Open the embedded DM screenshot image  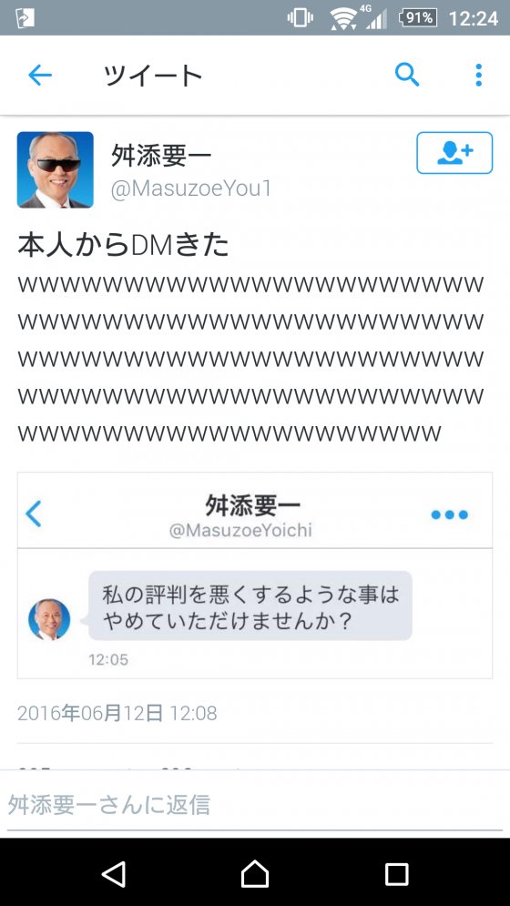(255, 575)
